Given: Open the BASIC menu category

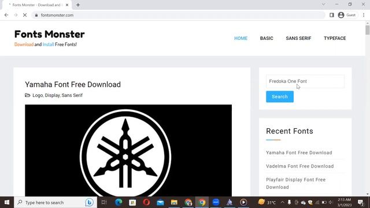Looking at the screenshot, I should point(267,38).
